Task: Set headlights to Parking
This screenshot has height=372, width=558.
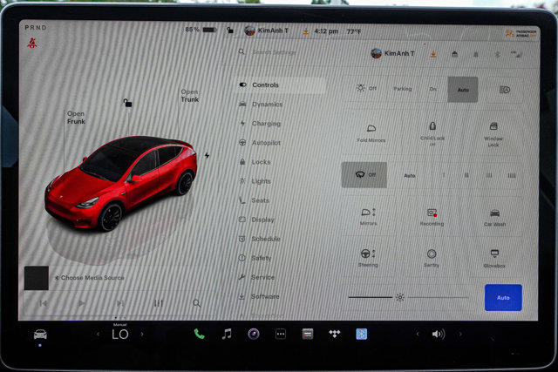Action: [x=403, y=89]
